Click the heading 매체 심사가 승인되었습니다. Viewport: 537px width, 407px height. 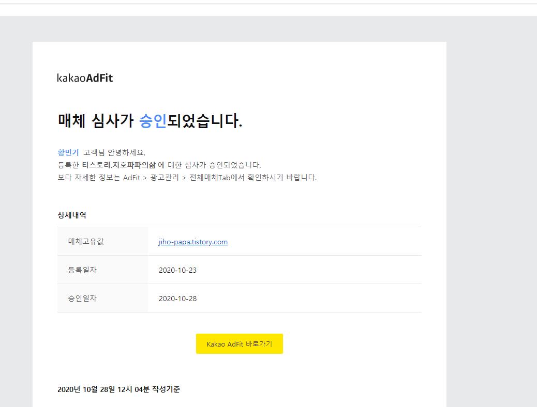[150, 121]
